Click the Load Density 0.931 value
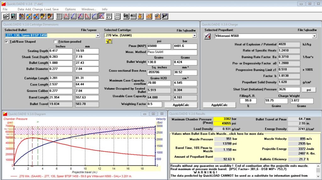Viewport: 322px width, 180px height. pyautogui.click(x=222, y=129)
